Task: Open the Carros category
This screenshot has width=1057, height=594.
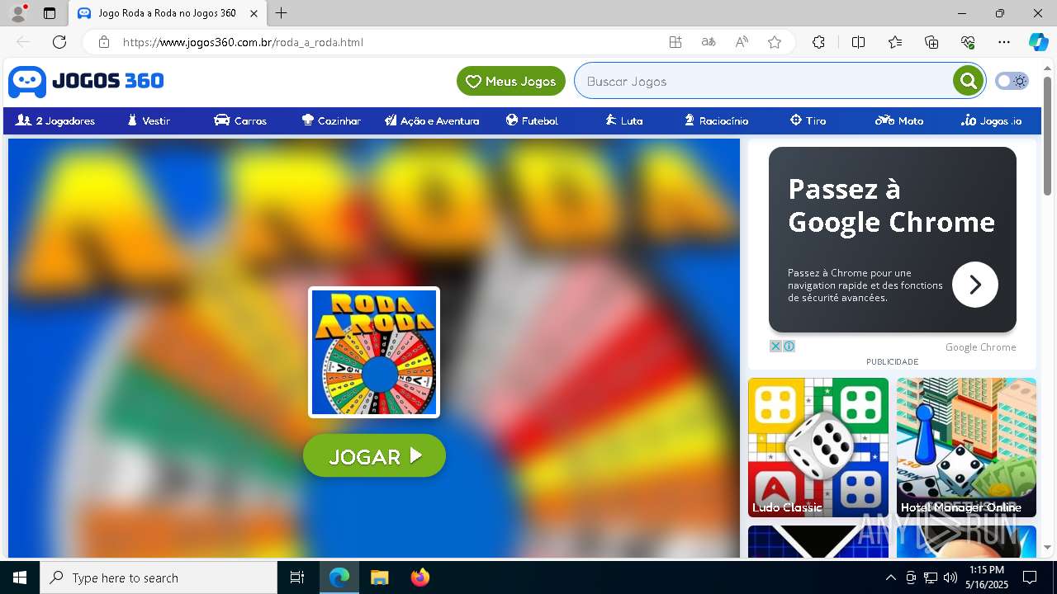Action: (x=240, y=120)
